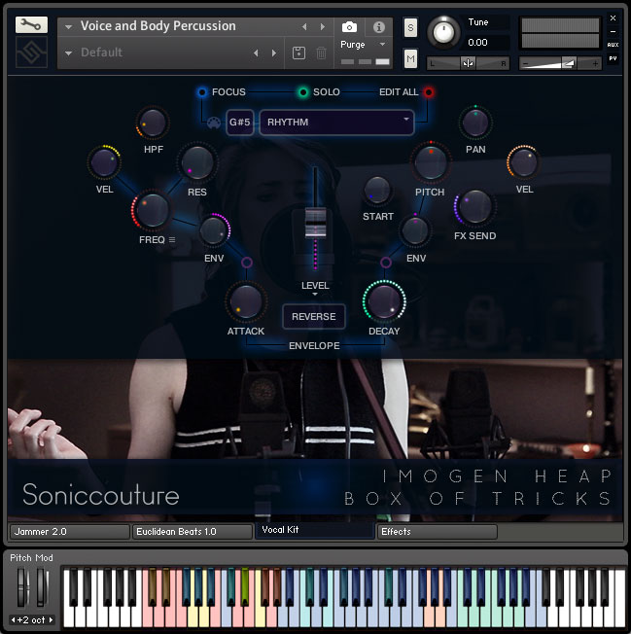Click the Tune knob
Viewport: 631px width, 634px height.
click(443, 32)
